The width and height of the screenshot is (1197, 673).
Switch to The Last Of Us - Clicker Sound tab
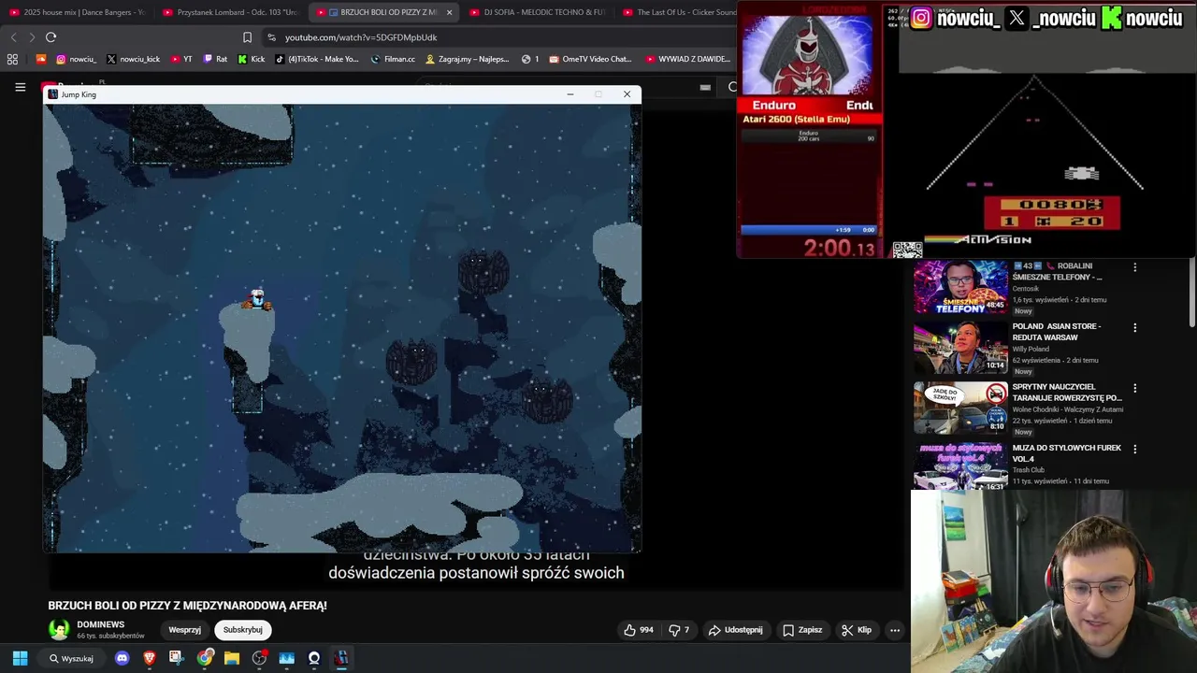680,12
